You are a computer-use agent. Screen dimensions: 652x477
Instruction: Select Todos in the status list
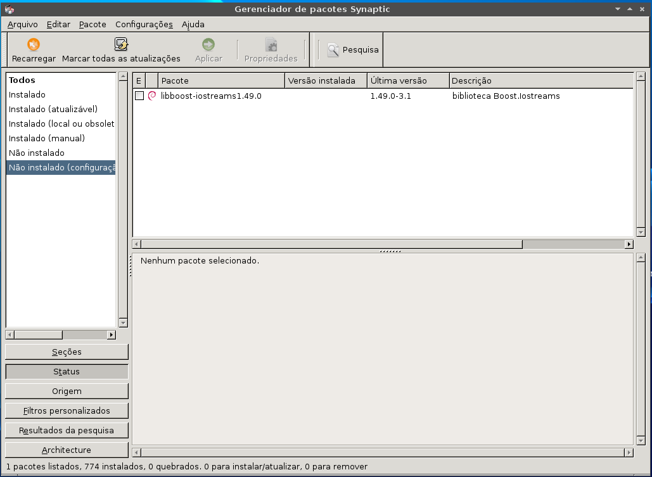click(x=61, y=80)
